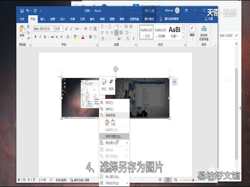Open the Asian layout (A with X) tool

119,38
